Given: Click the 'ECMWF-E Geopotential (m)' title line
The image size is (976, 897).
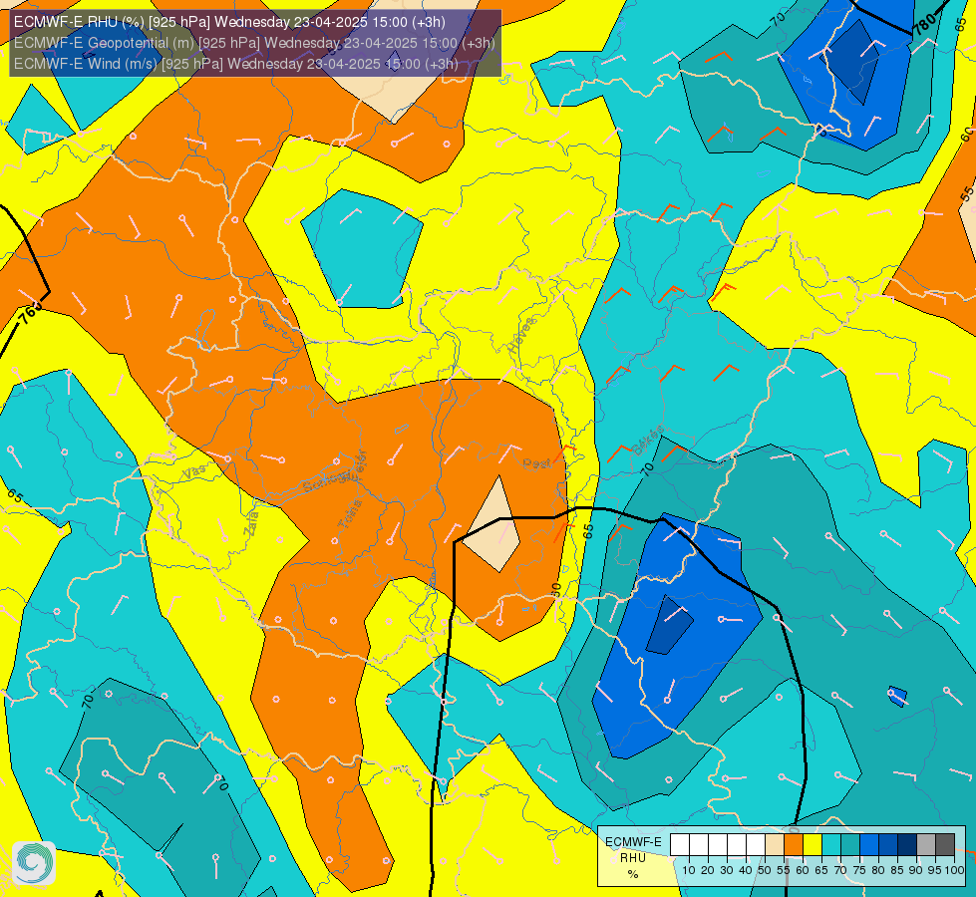Looking at the screenshot, I should 254,43.
